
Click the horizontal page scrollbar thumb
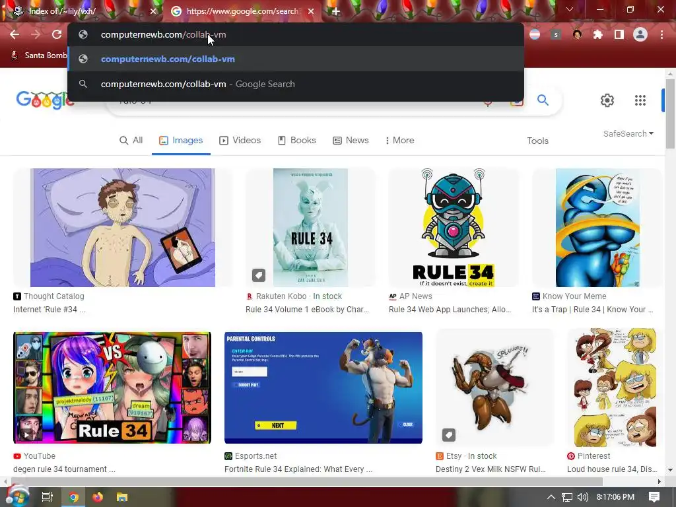click(x=306, y=481)
